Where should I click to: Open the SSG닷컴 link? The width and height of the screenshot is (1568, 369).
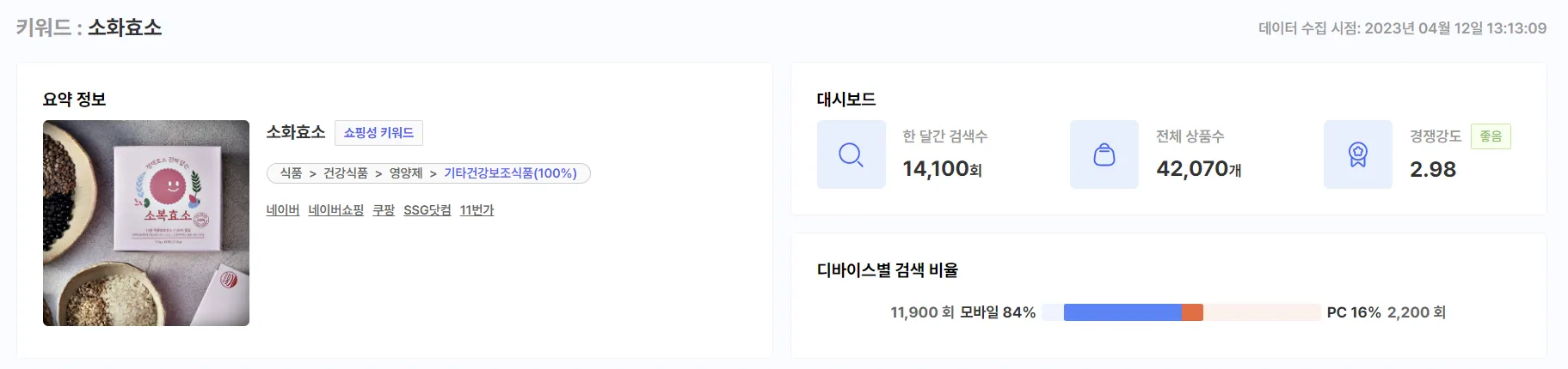point(427,210)
